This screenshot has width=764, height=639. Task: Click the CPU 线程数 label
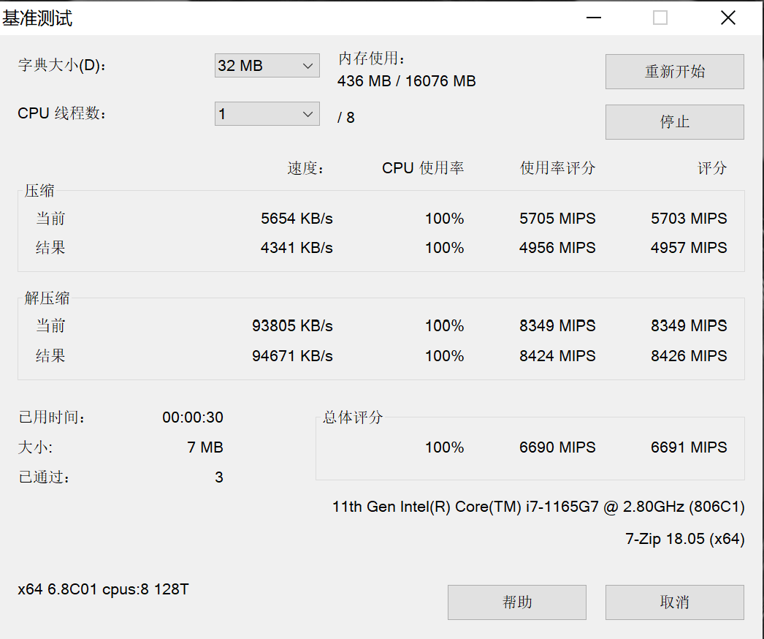(62, 113)
